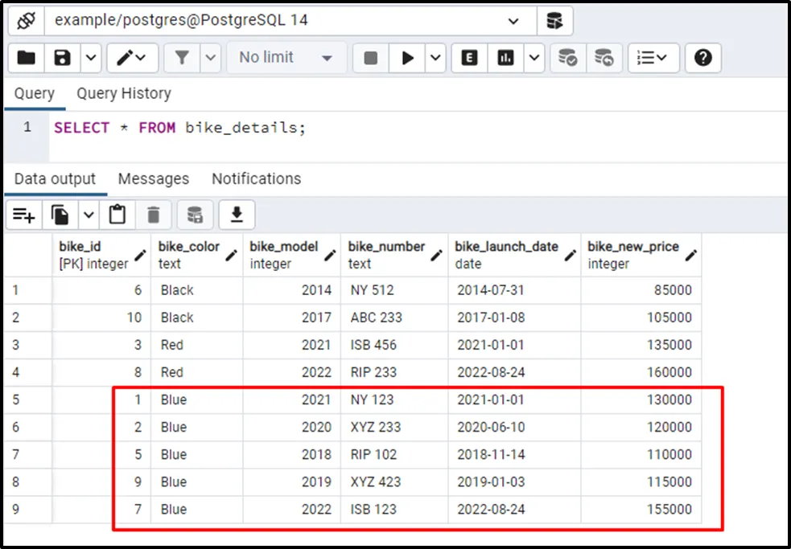
Task: Click the Explain Analyze chart icon
Action: point(506,58)
